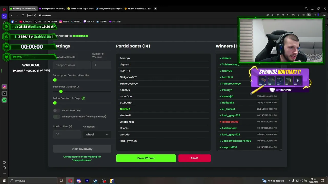
Task: Reload the kickaway.co page
Action: coord(23,15)
